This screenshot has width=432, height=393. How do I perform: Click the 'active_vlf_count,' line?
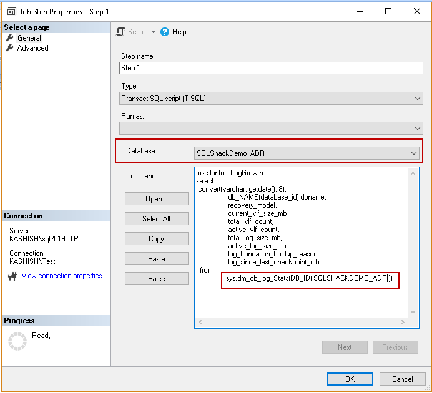pos(253,230)
